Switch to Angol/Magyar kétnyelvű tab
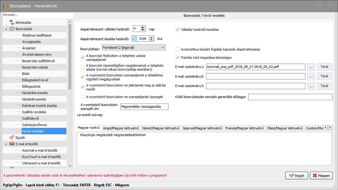The height and width of the screenshot is (190, 338). [121, 128]
